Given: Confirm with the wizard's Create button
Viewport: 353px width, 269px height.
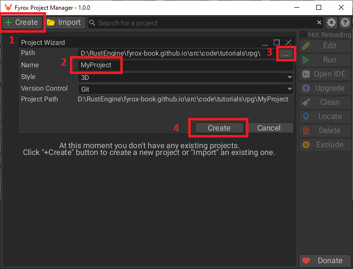Looking at the screenshot, I should [219, 128].
